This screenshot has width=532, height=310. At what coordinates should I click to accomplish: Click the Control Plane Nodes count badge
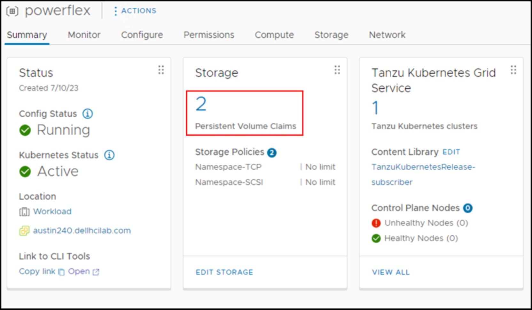pos(468,208)
